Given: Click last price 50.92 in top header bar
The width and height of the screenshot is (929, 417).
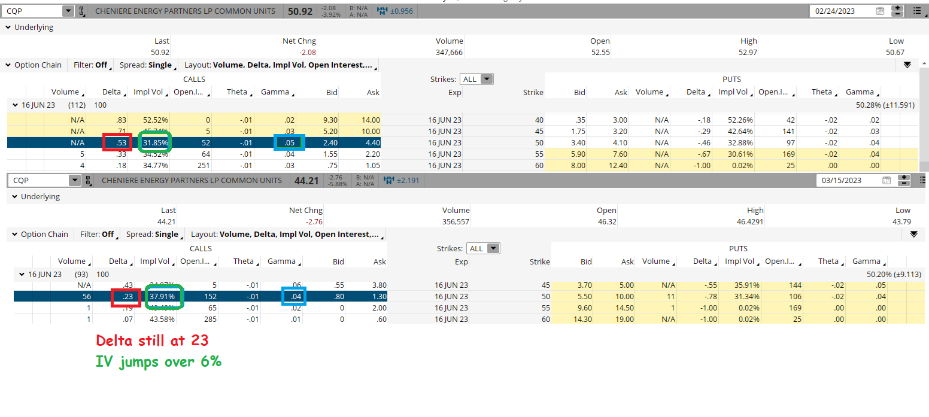Looking at the screenshot, I should pos(300,11).
